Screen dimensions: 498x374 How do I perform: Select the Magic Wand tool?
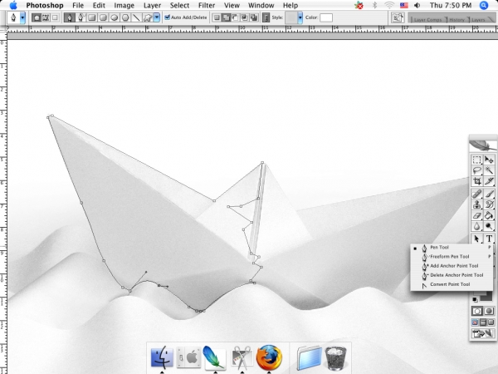[x=489, y=170]
